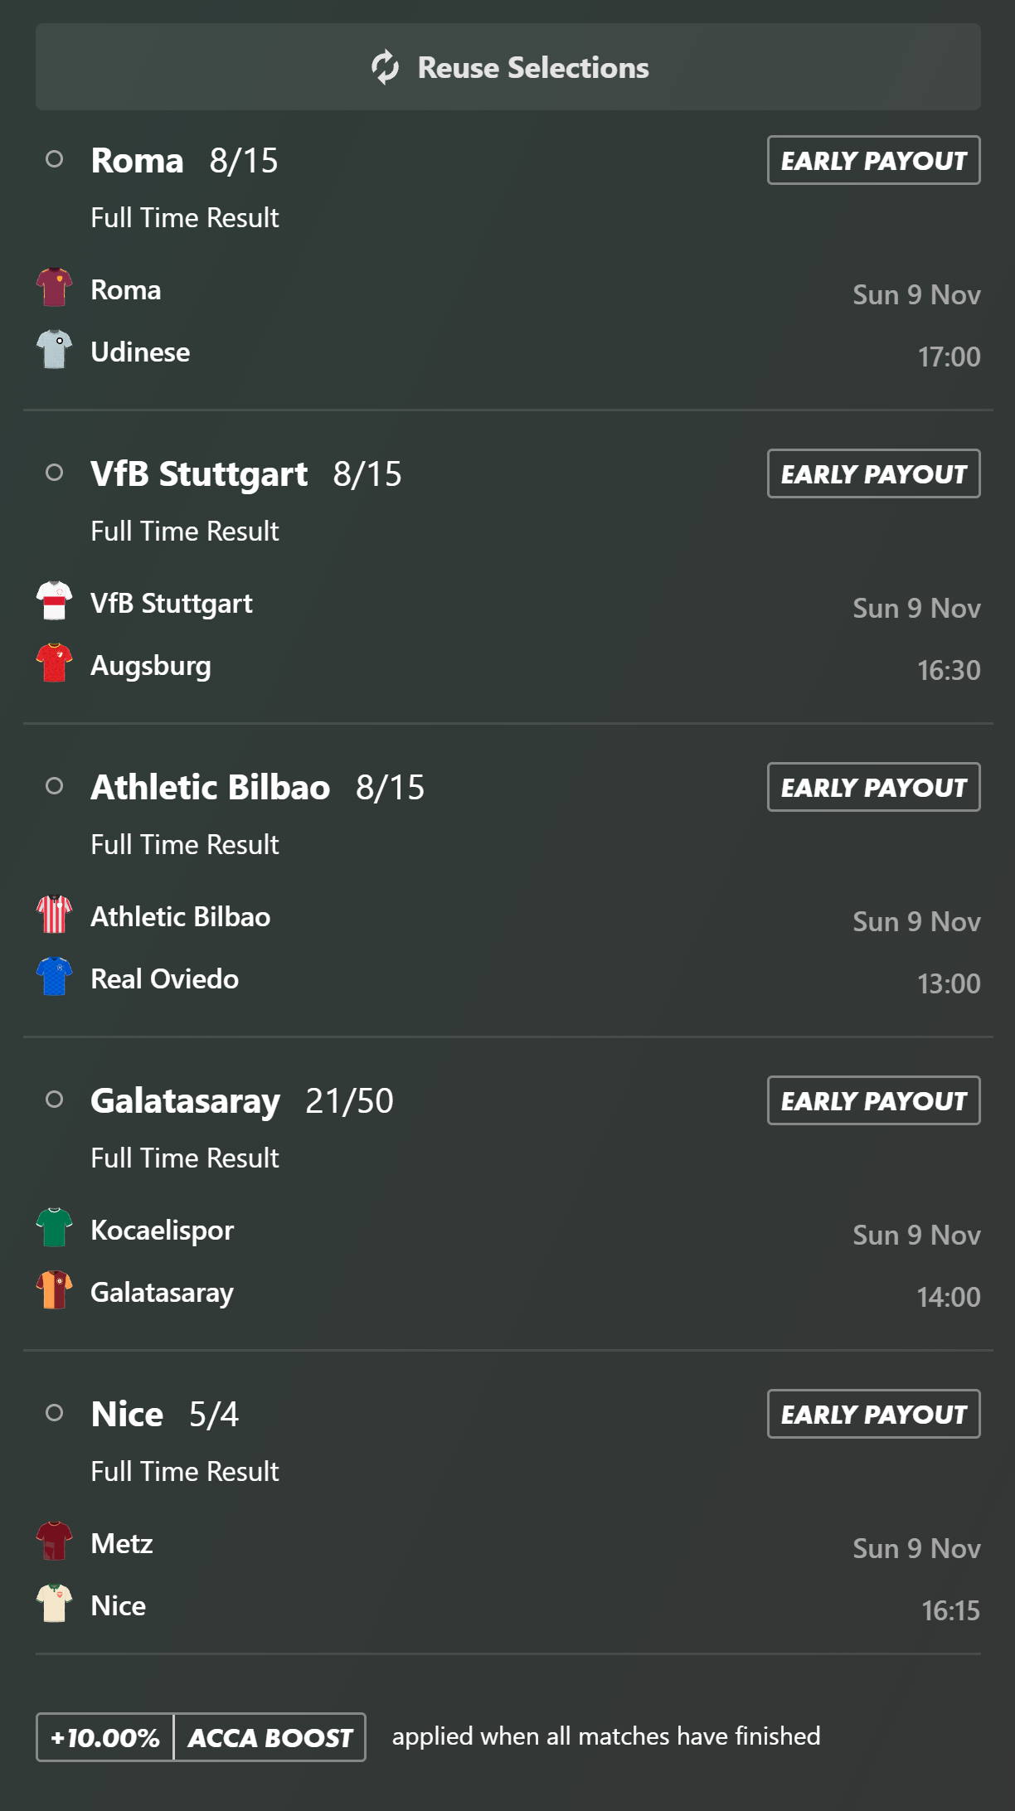Click the Athletic Bilbao striped shirt icon
The width and height of the screenshot is (1015, 1811).
(x=54, y=915)
